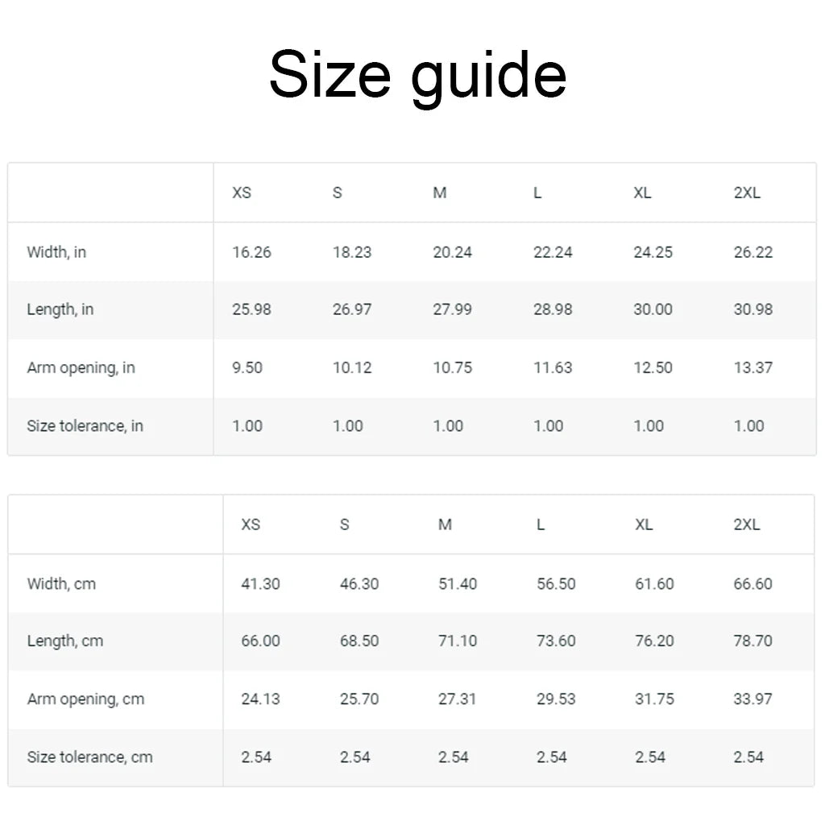
Task: Select the S arm opening value 10.12
Action: (x=352, y=368)
